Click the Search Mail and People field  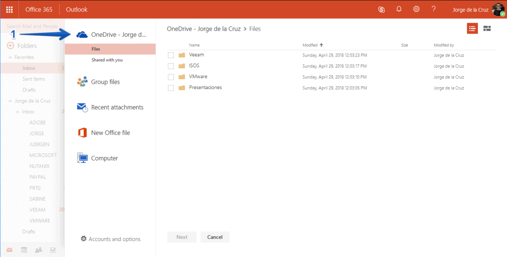point(32,26)
